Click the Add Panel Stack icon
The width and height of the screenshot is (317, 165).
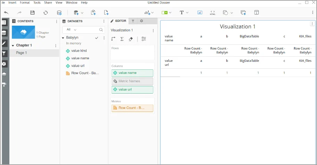[x=243, y=12]
